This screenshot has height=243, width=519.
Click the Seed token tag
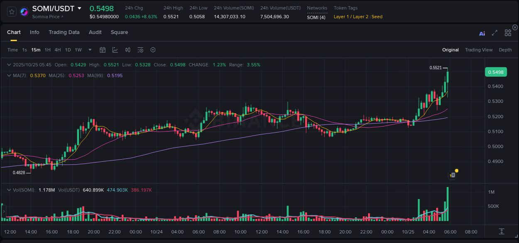tap(377, 17)
